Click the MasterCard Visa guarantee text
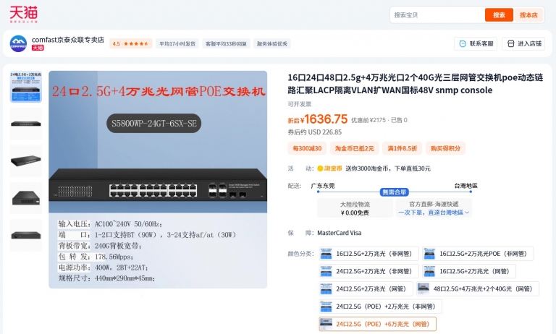This screenshot has height=334, width=556. click(x=340, y=233)
